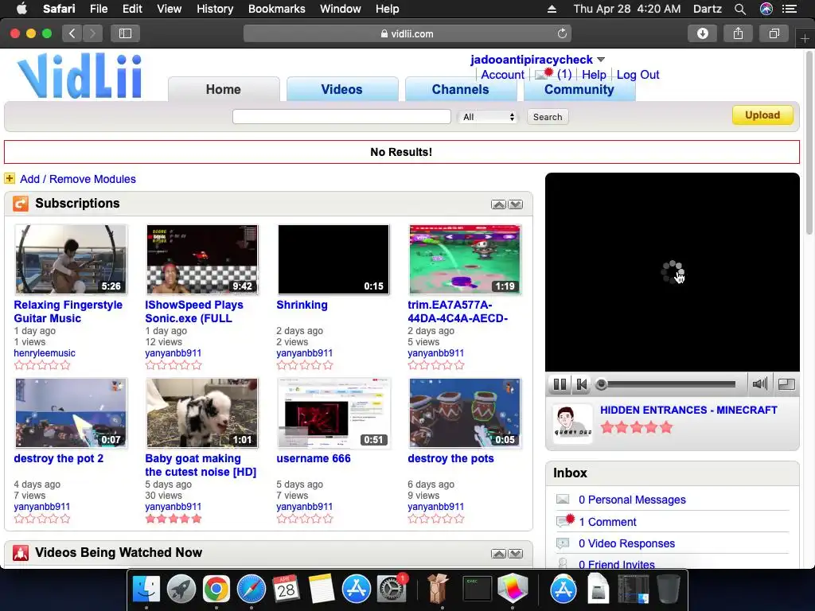Click the yellow Upload button

point(762,115)
